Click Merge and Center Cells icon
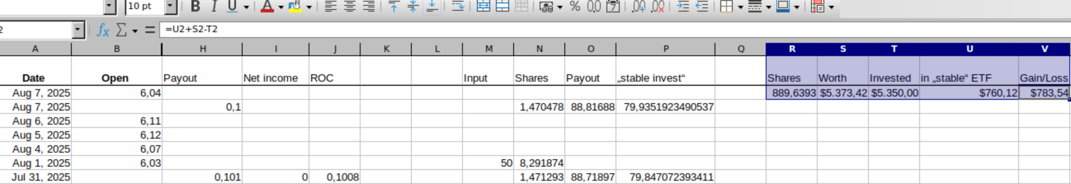1071x184 pixels. tap(483, 6)
